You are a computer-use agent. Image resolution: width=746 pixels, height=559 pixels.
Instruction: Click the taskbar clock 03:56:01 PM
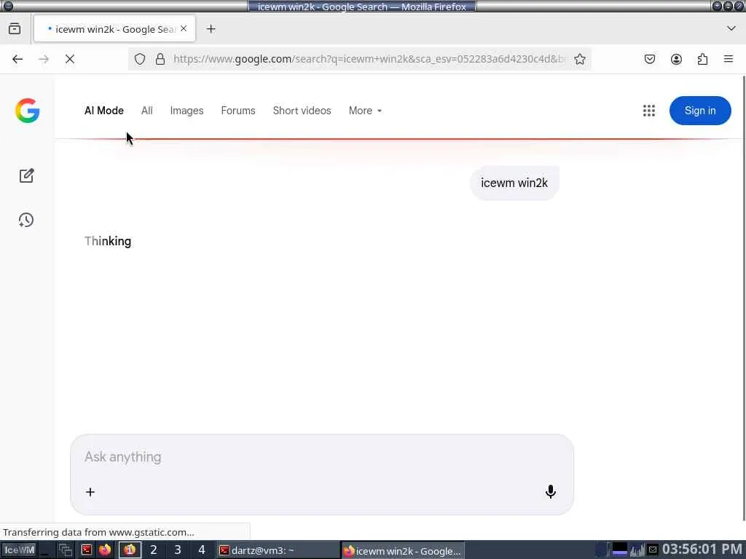tap(702, 550)
